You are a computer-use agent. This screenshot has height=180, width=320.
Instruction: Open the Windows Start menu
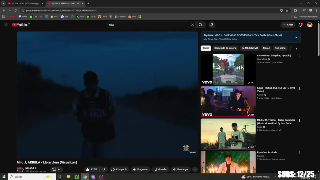[x=4, y=177]
